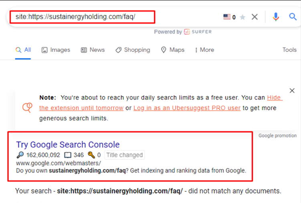
Task: Select the All results tab
Action: click(23, 50)
